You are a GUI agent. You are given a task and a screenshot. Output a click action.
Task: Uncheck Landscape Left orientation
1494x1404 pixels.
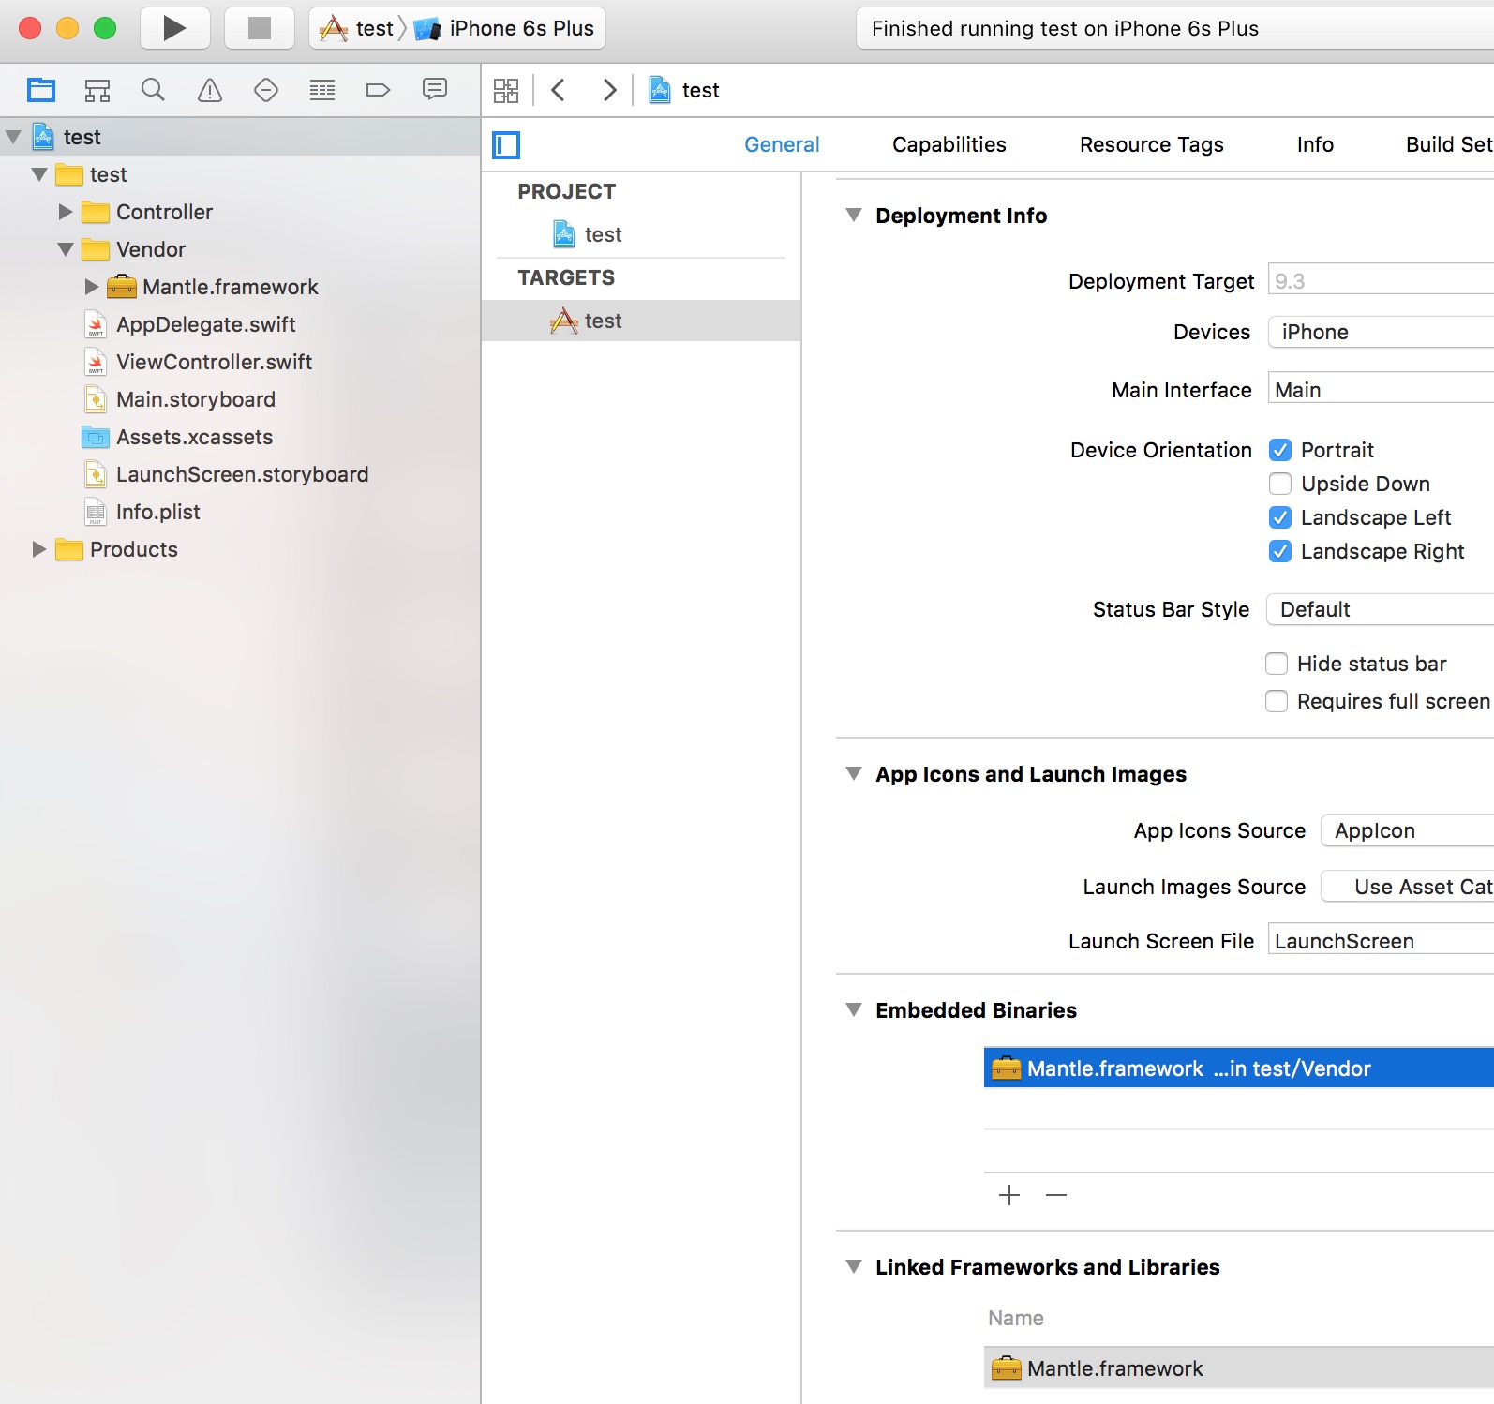pyautogui.click(x=1280, y=517)
